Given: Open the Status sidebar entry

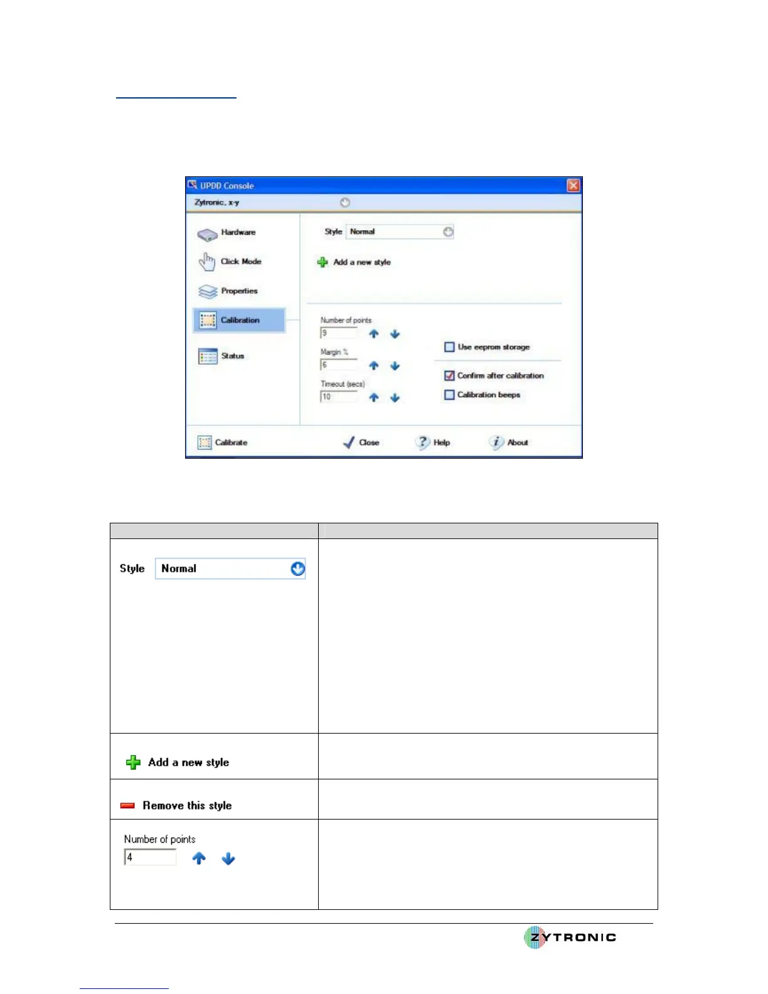Looking at the screenshot, I should (221, 356).
